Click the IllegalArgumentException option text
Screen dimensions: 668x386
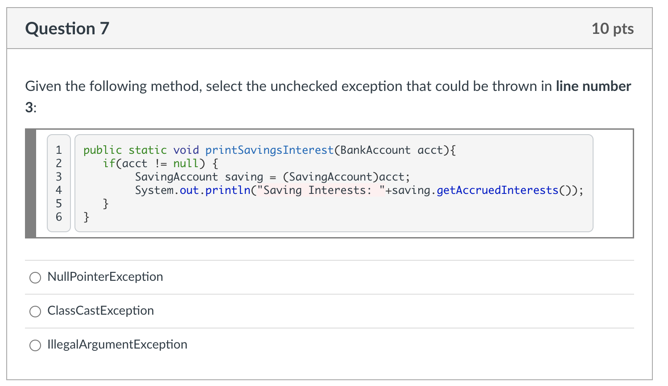coord(117,345)
